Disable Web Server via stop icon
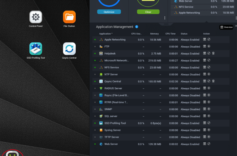237x156 pixels. point(209,144)
